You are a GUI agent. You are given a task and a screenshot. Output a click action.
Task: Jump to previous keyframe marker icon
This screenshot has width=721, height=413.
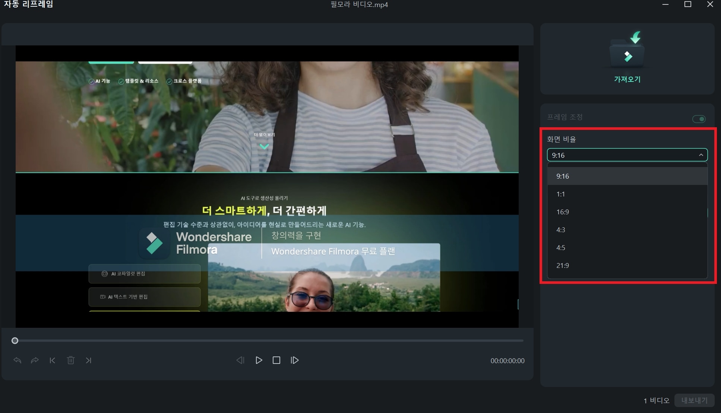pyautogui.click(x=53, y=360)
